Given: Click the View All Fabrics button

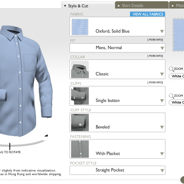Looking at the screenshot, I should (148, 14).
